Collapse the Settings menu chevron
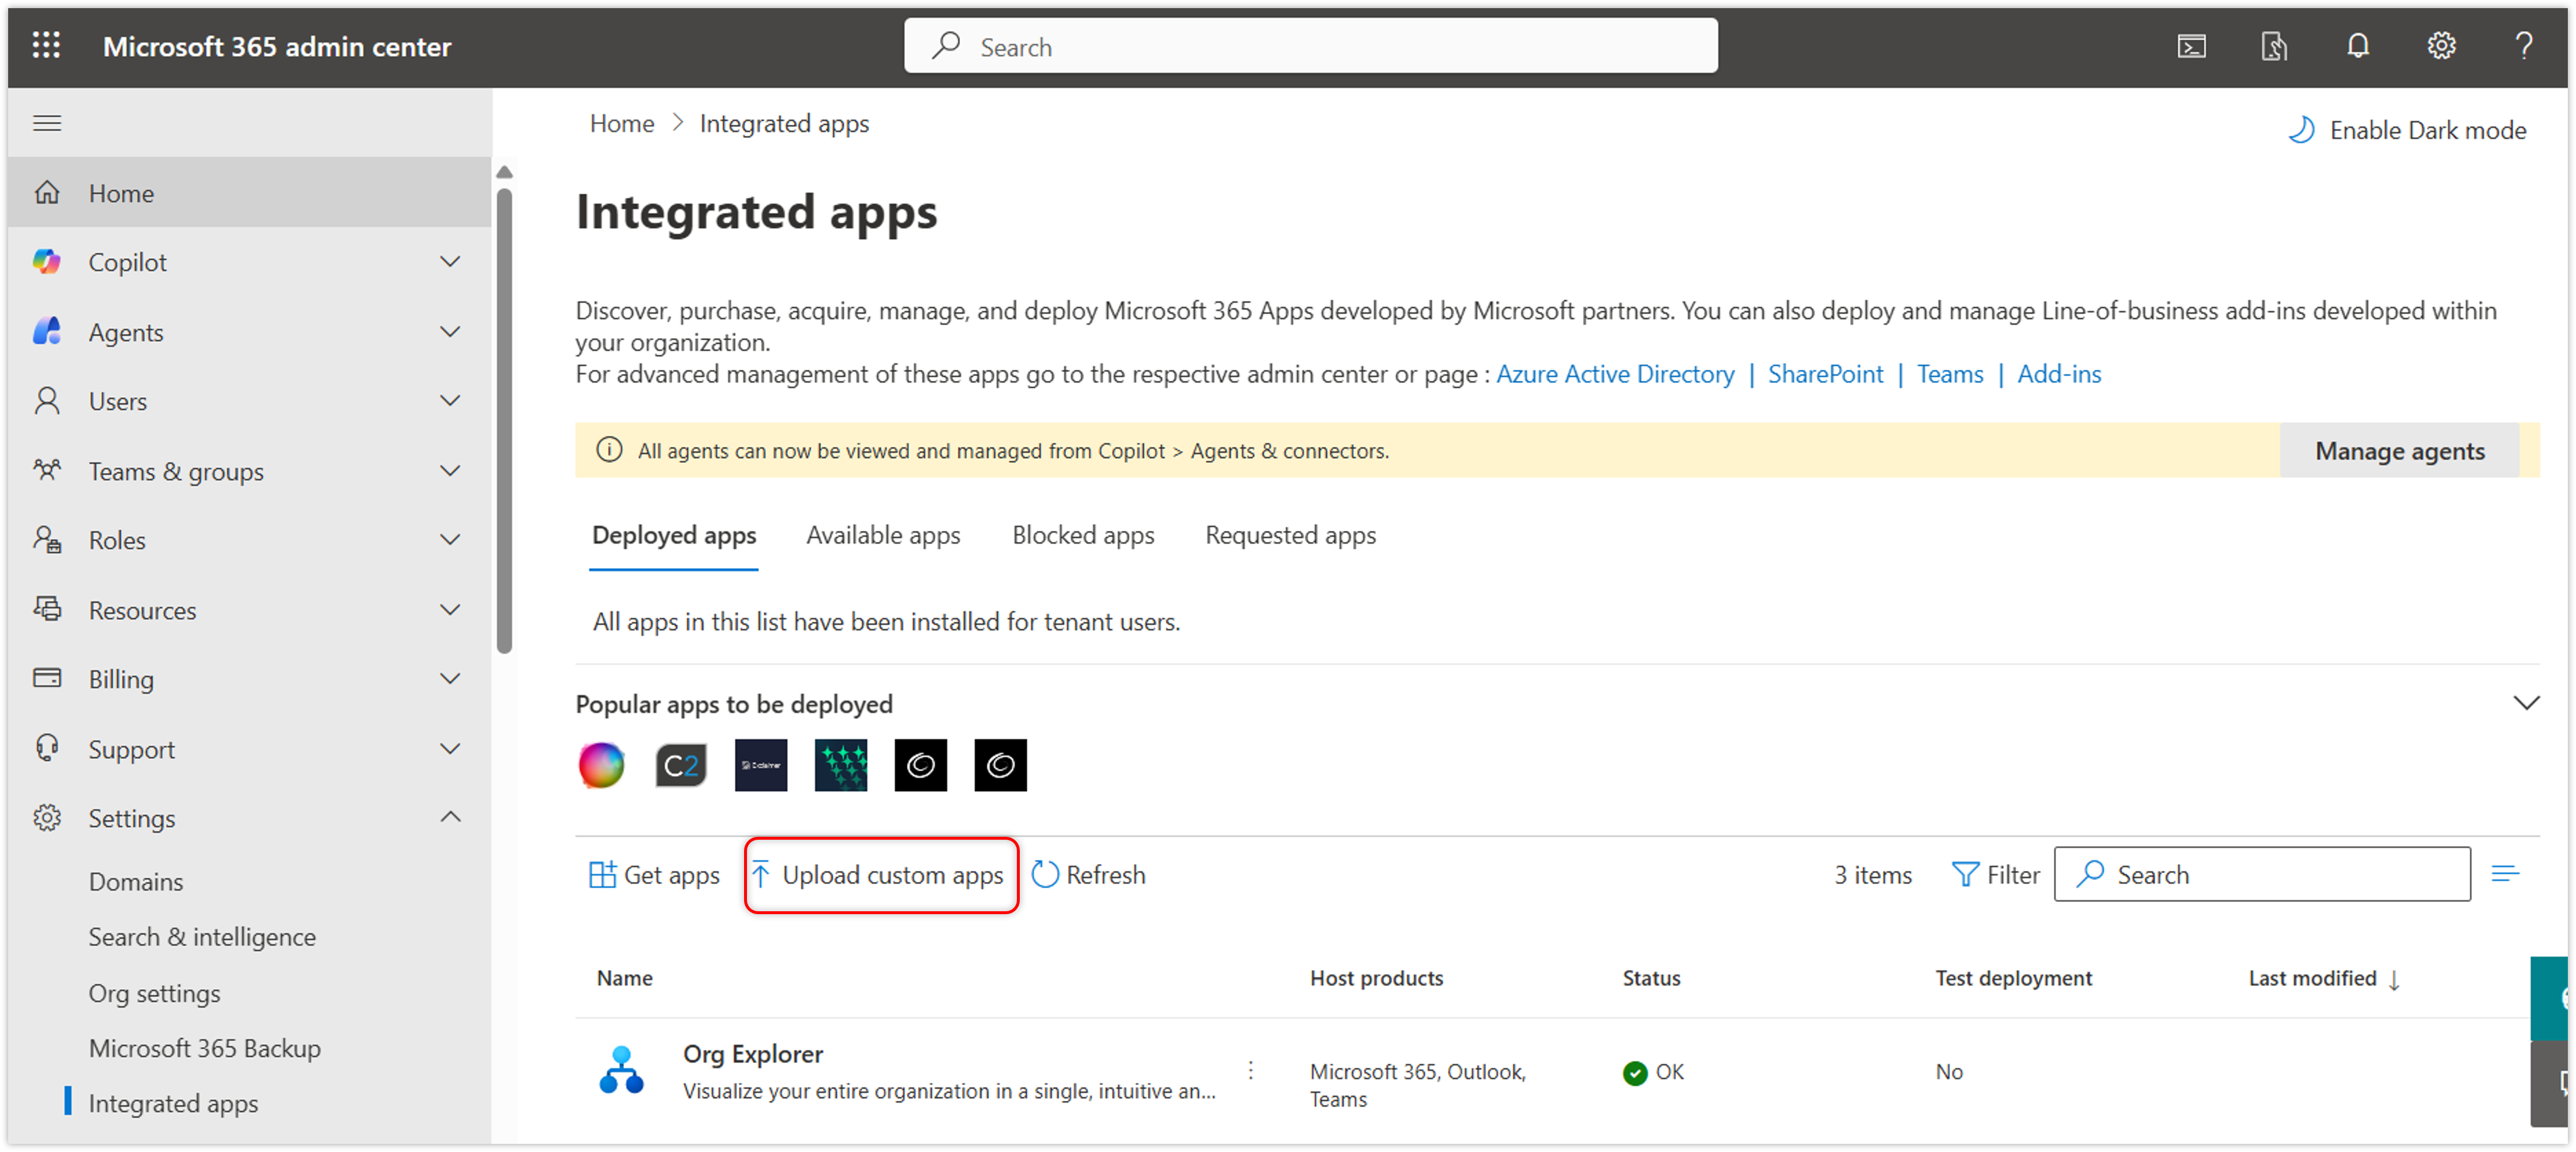This screenshot has height=1152, width=2576. click(451, 818)
